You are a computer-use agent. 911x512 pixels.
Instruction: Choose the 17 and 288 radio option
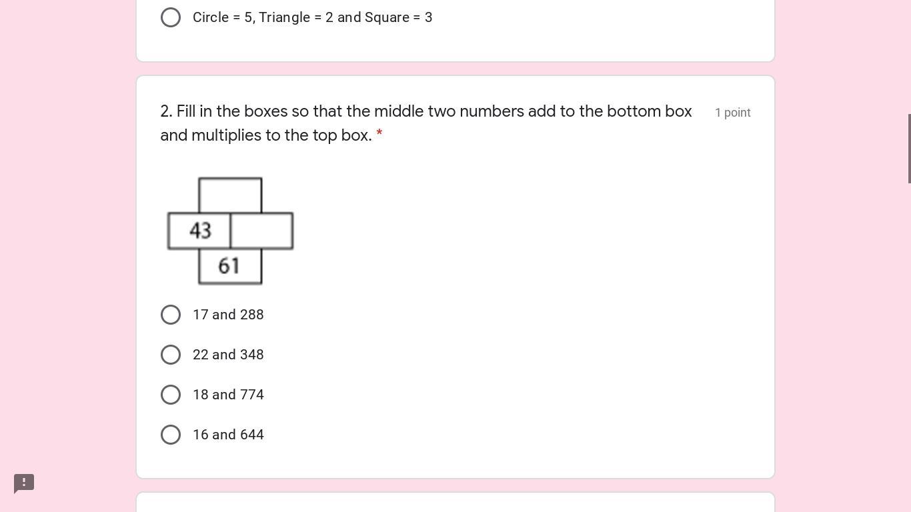click(171, 315)
